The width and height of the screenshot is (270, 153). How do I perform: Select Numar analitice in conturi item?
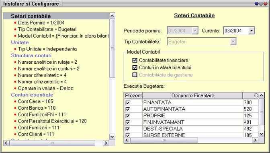pos(48,68)
